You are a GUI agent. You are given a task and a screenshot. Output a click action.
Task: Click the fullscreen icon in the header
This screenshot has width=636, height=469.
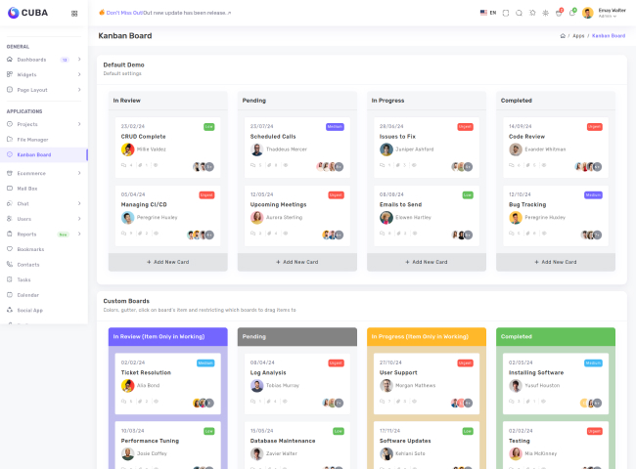pyautogui.click(x=506, y=13)
